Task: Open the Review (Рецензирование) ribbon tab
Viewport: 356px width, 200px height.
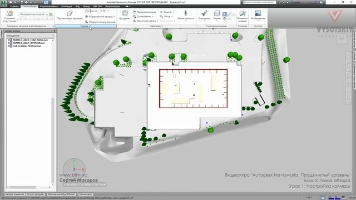Action: click(49, 6)
